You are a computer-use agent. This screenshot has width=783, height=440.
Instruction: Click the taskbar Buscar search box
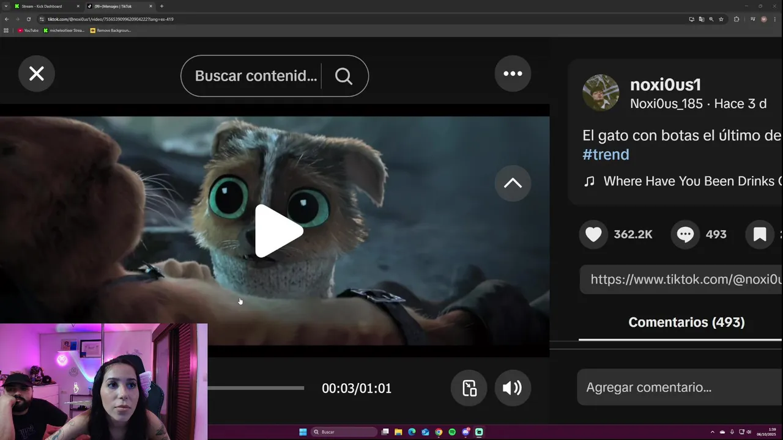click(x=344, y=432)
